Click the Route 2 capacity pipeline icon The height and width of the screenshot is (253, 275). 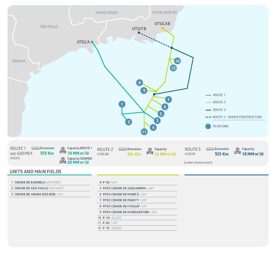[150, 152]
